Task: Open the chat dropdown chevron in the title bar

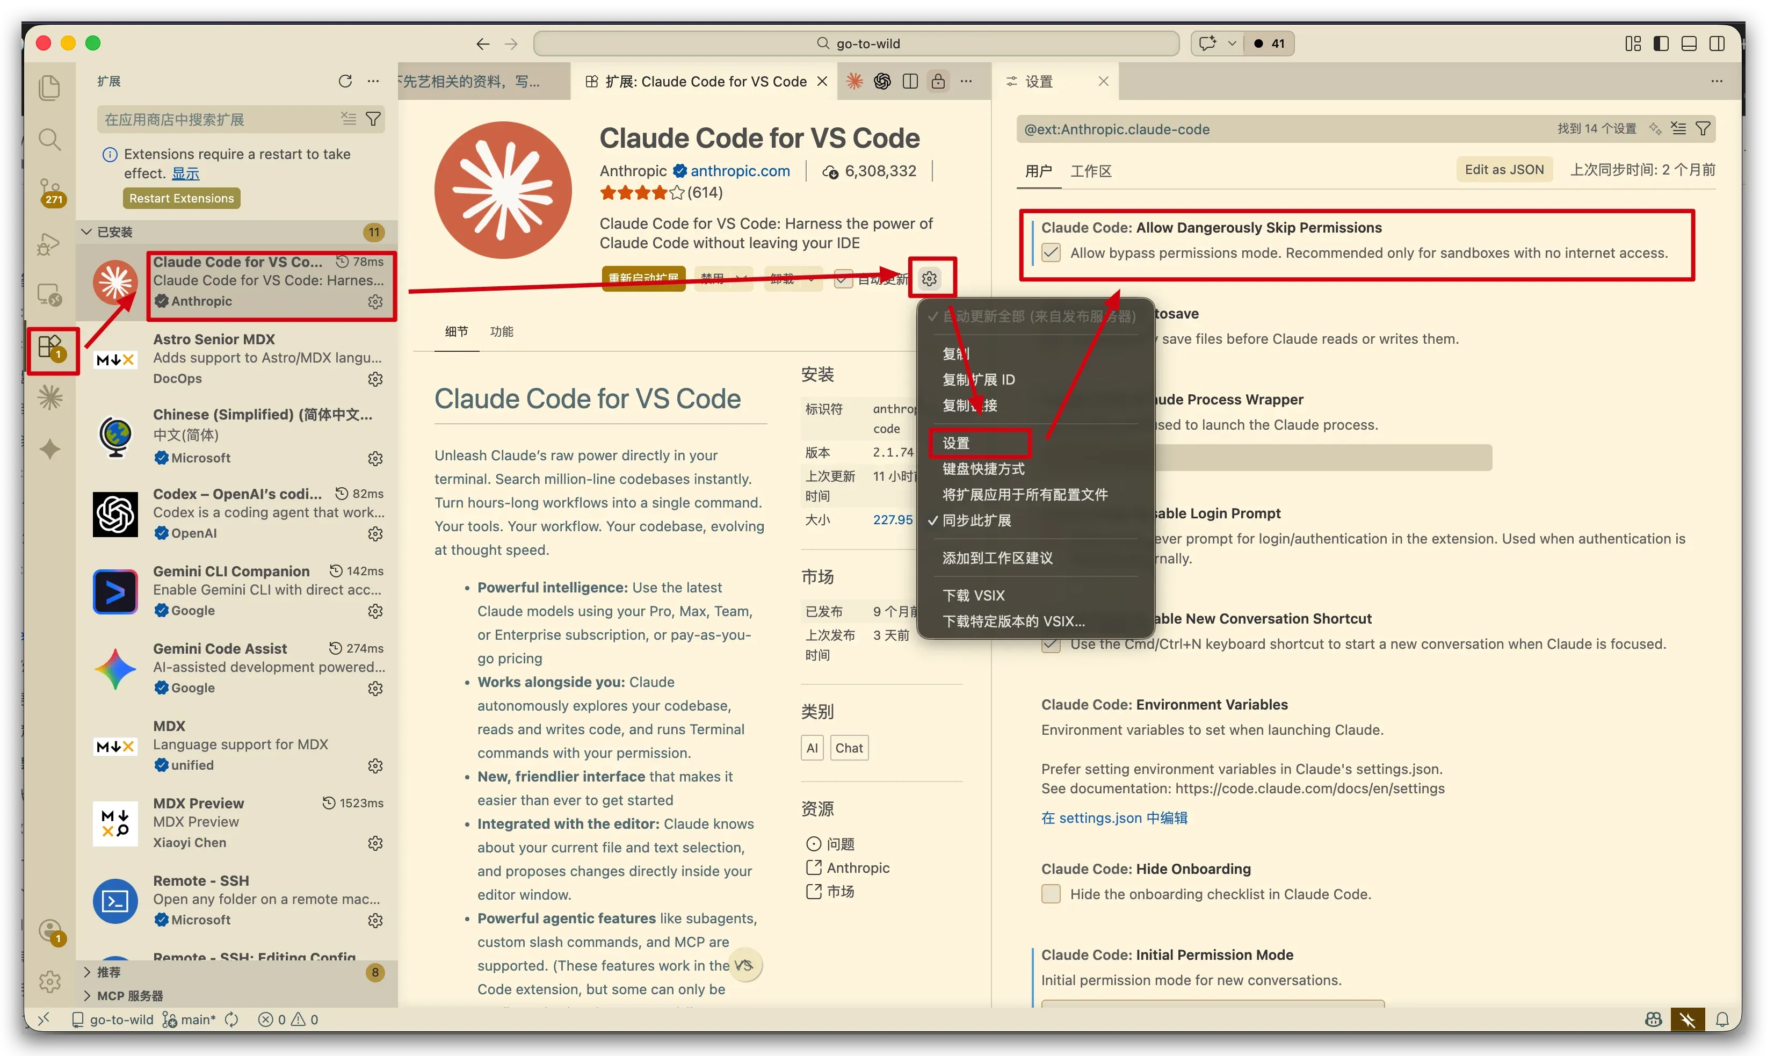Action: [x=1232, y=44]
